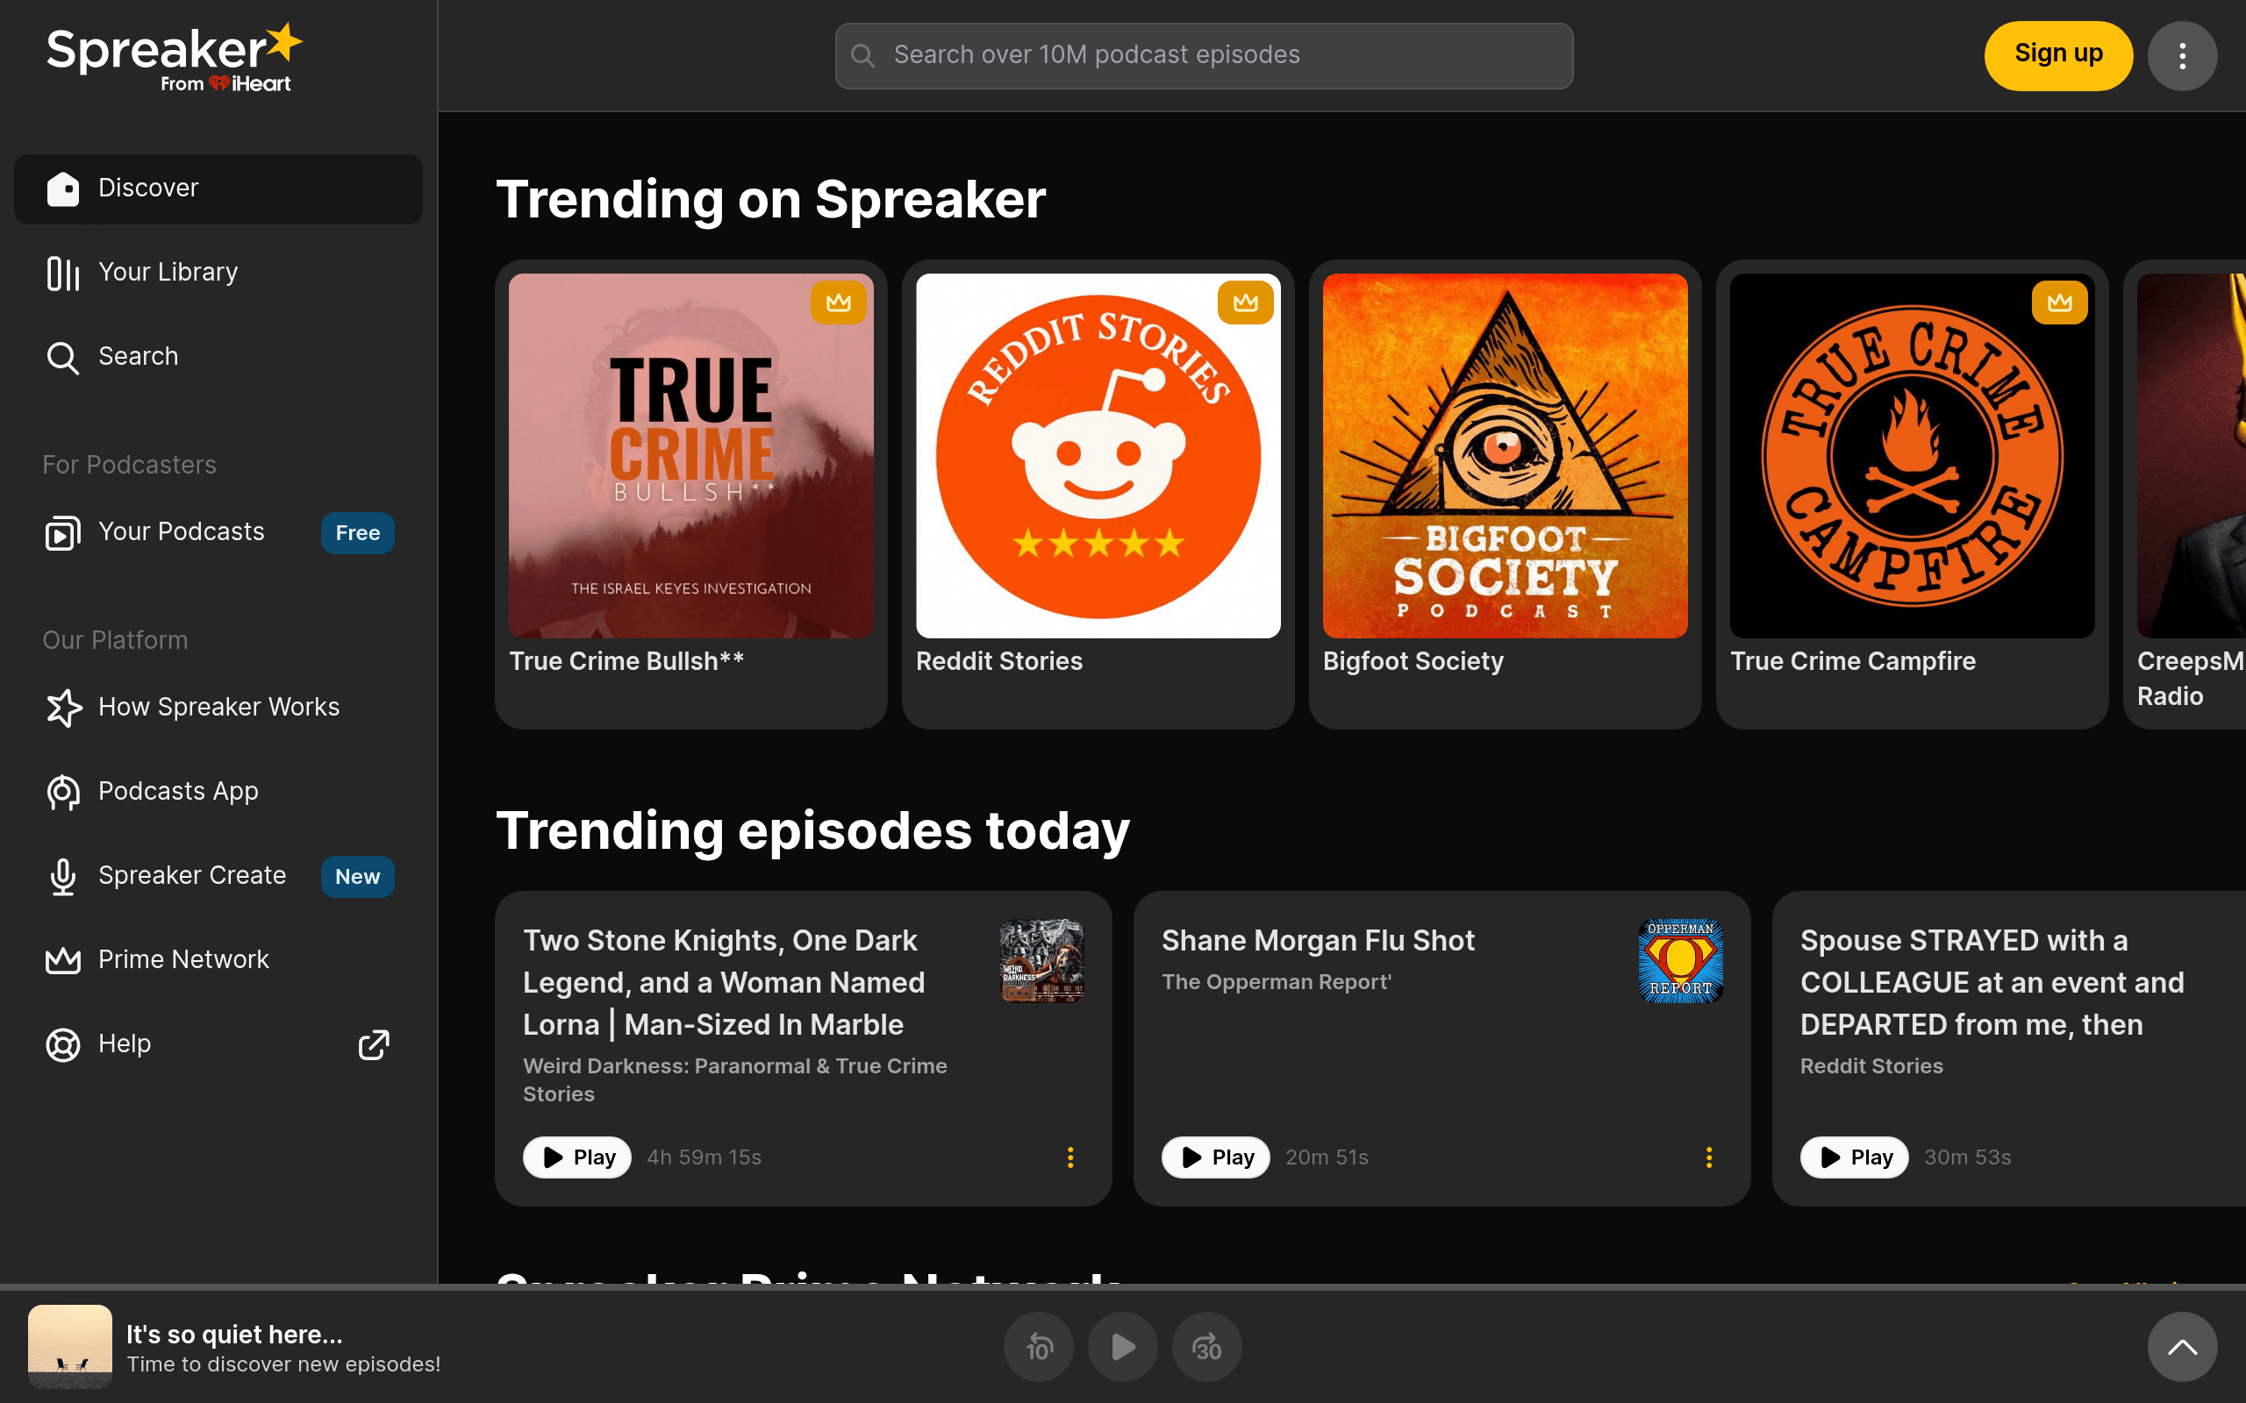Open the Bigfoot Society title link
Image resolution: width=2246 pixels, height=1403 pixels.
click(x=1413, y=660)
